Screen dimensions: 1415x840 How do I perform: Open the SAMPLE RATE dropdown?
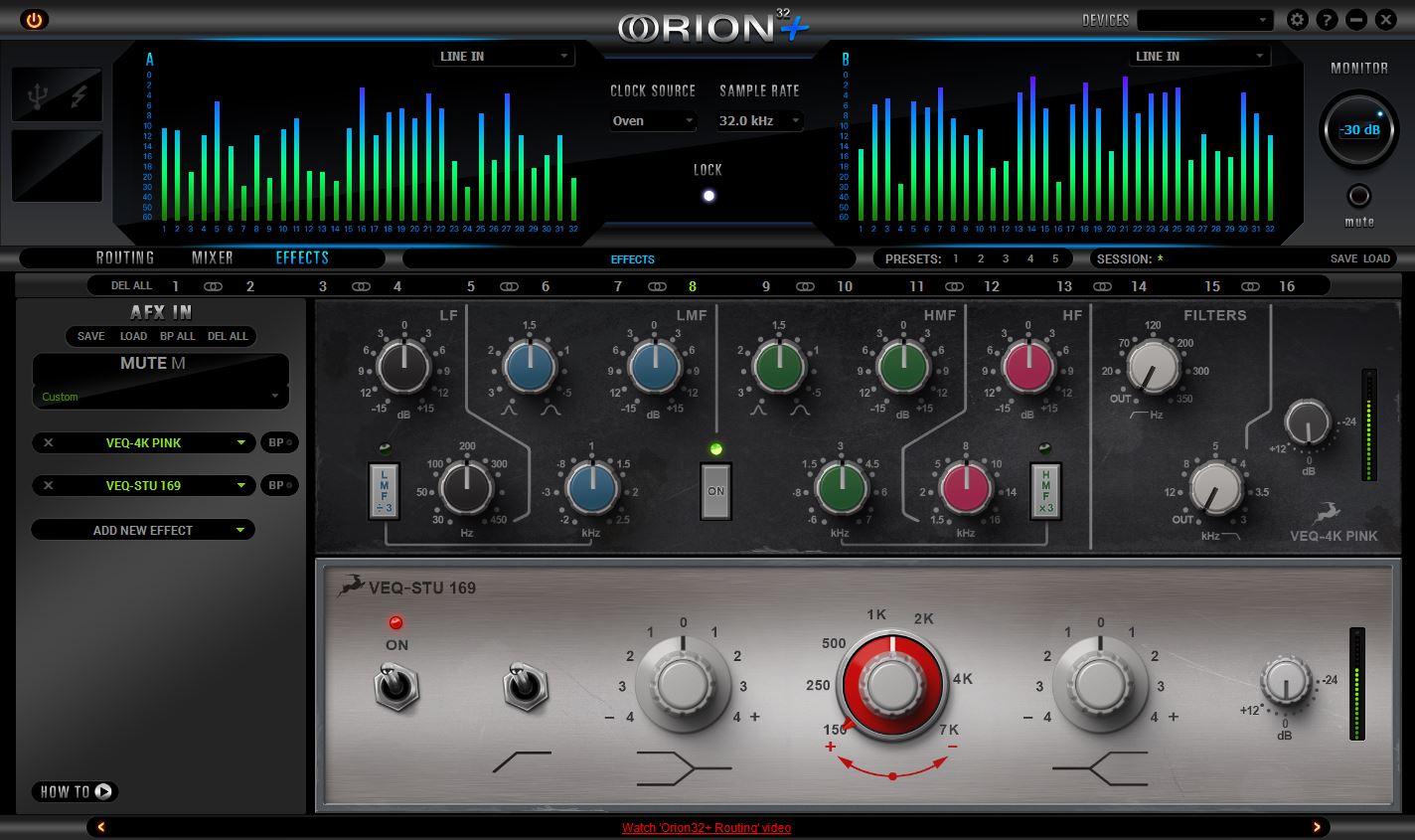point(759,121)
